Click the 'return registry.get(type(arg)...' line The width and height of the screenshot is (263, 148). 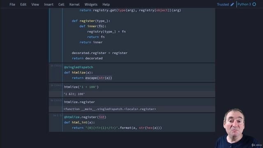click(130, 10)
